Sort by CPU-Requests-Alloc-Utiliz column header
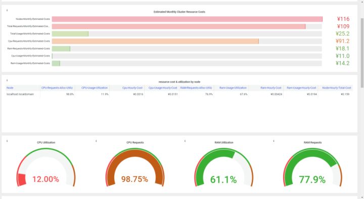The image size is (364, 199). coord(57,88)
